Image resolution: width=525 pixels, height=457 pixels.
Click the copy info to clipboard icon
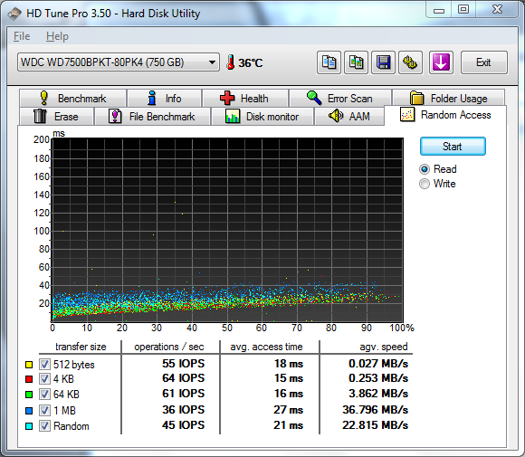[x=329, y=62]
